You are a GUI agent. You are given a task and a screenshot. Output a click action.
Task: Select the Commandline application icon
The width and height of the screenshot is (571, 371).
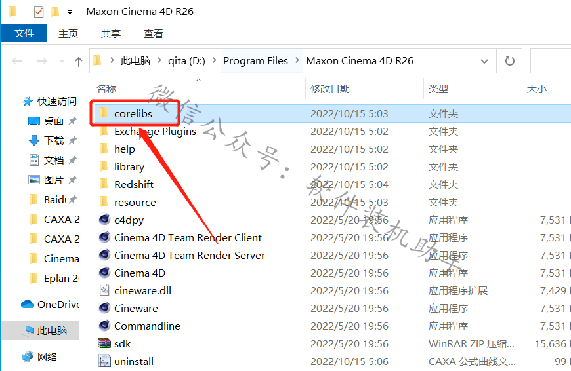pyautogui.click(x=104, y=326)
